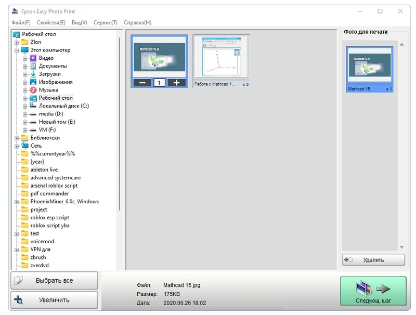Click the voicemod folder icon
Image resolution: width=416 pixels, height=315 pixels.
click(x=24, y=241)
